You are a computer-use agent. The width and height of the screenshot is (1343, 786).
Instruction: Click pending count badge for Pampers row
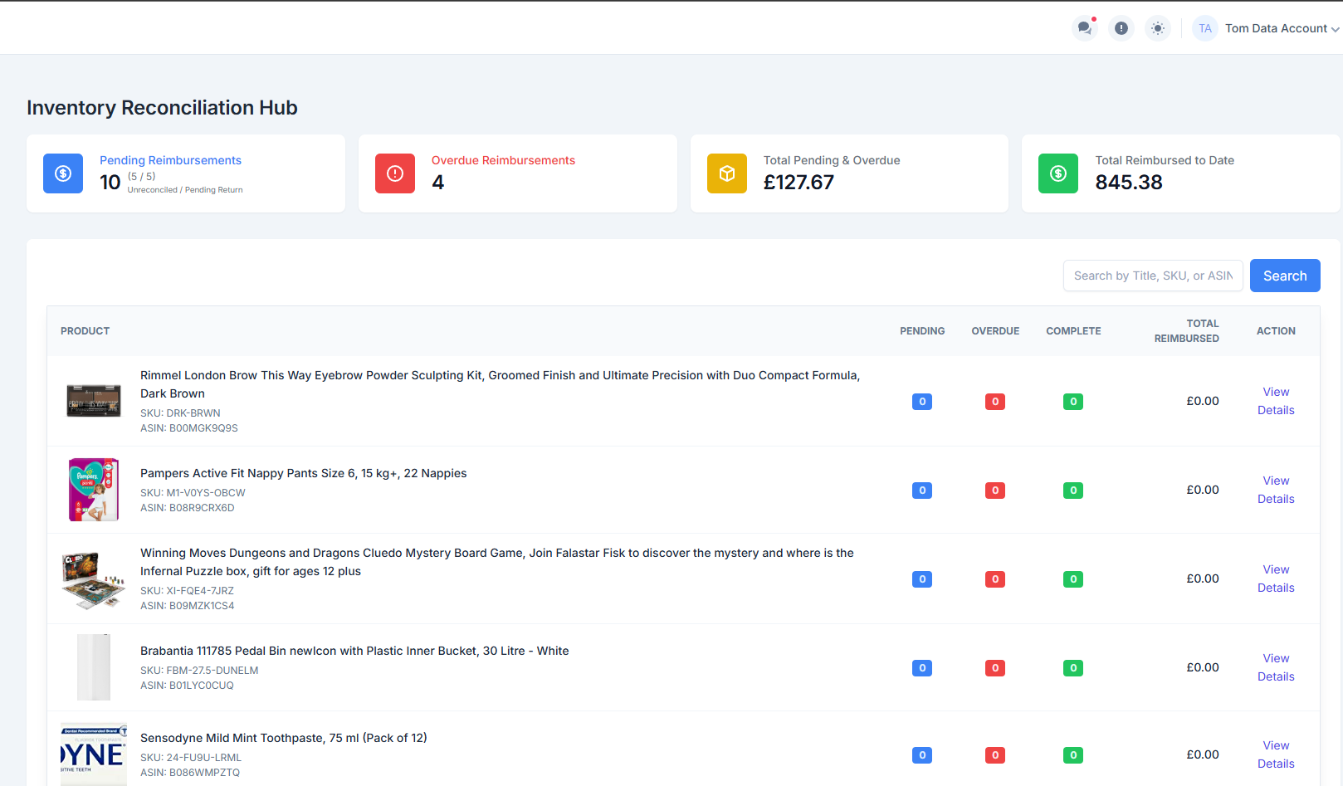[922, 491]
